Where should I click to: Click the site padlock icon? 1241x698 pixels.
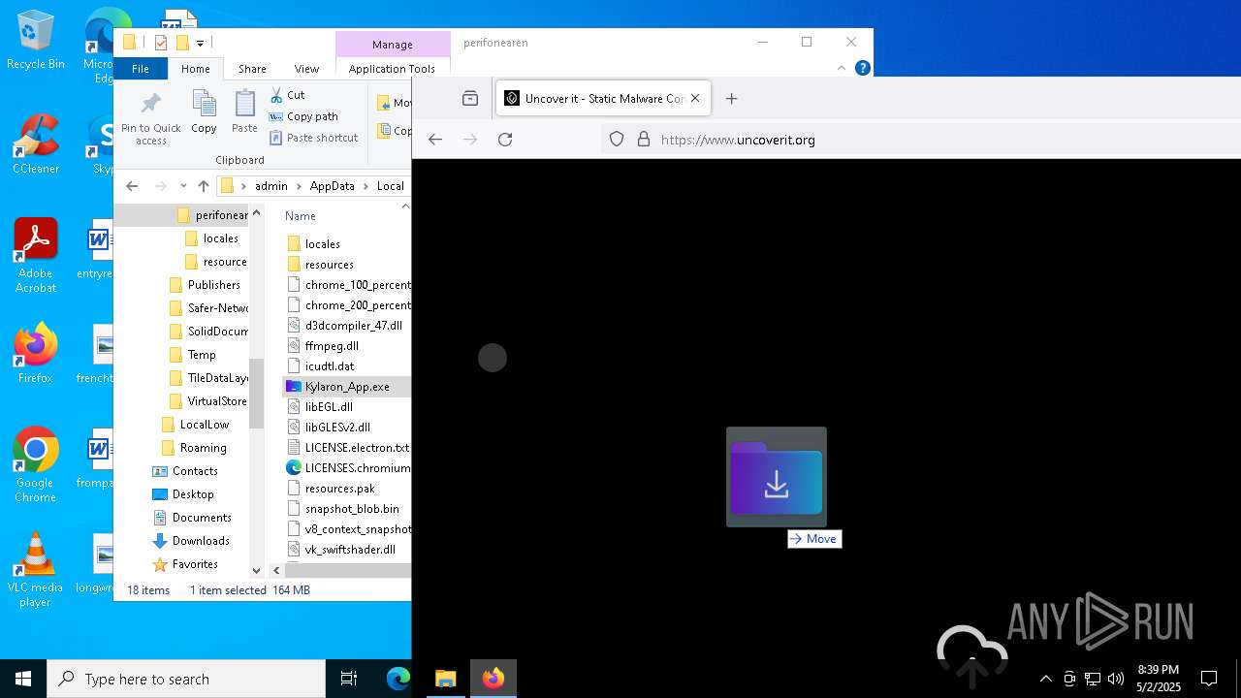point(643,140)
